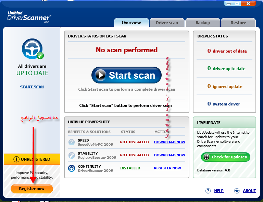Click the star About icon
The image size is (263, 202).
pyautogui.click(x=237, y=191)
